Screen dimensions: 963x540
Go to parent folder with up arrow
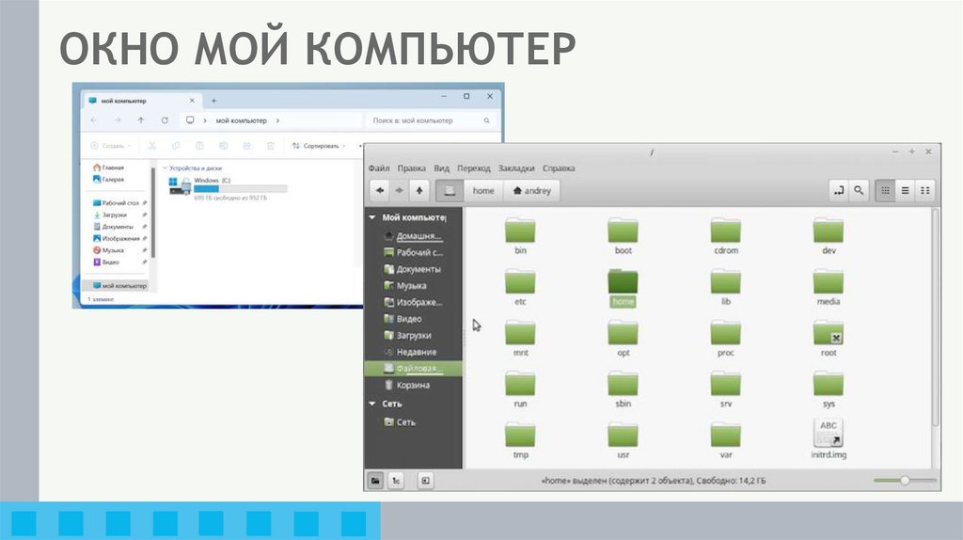click(418, 190)
